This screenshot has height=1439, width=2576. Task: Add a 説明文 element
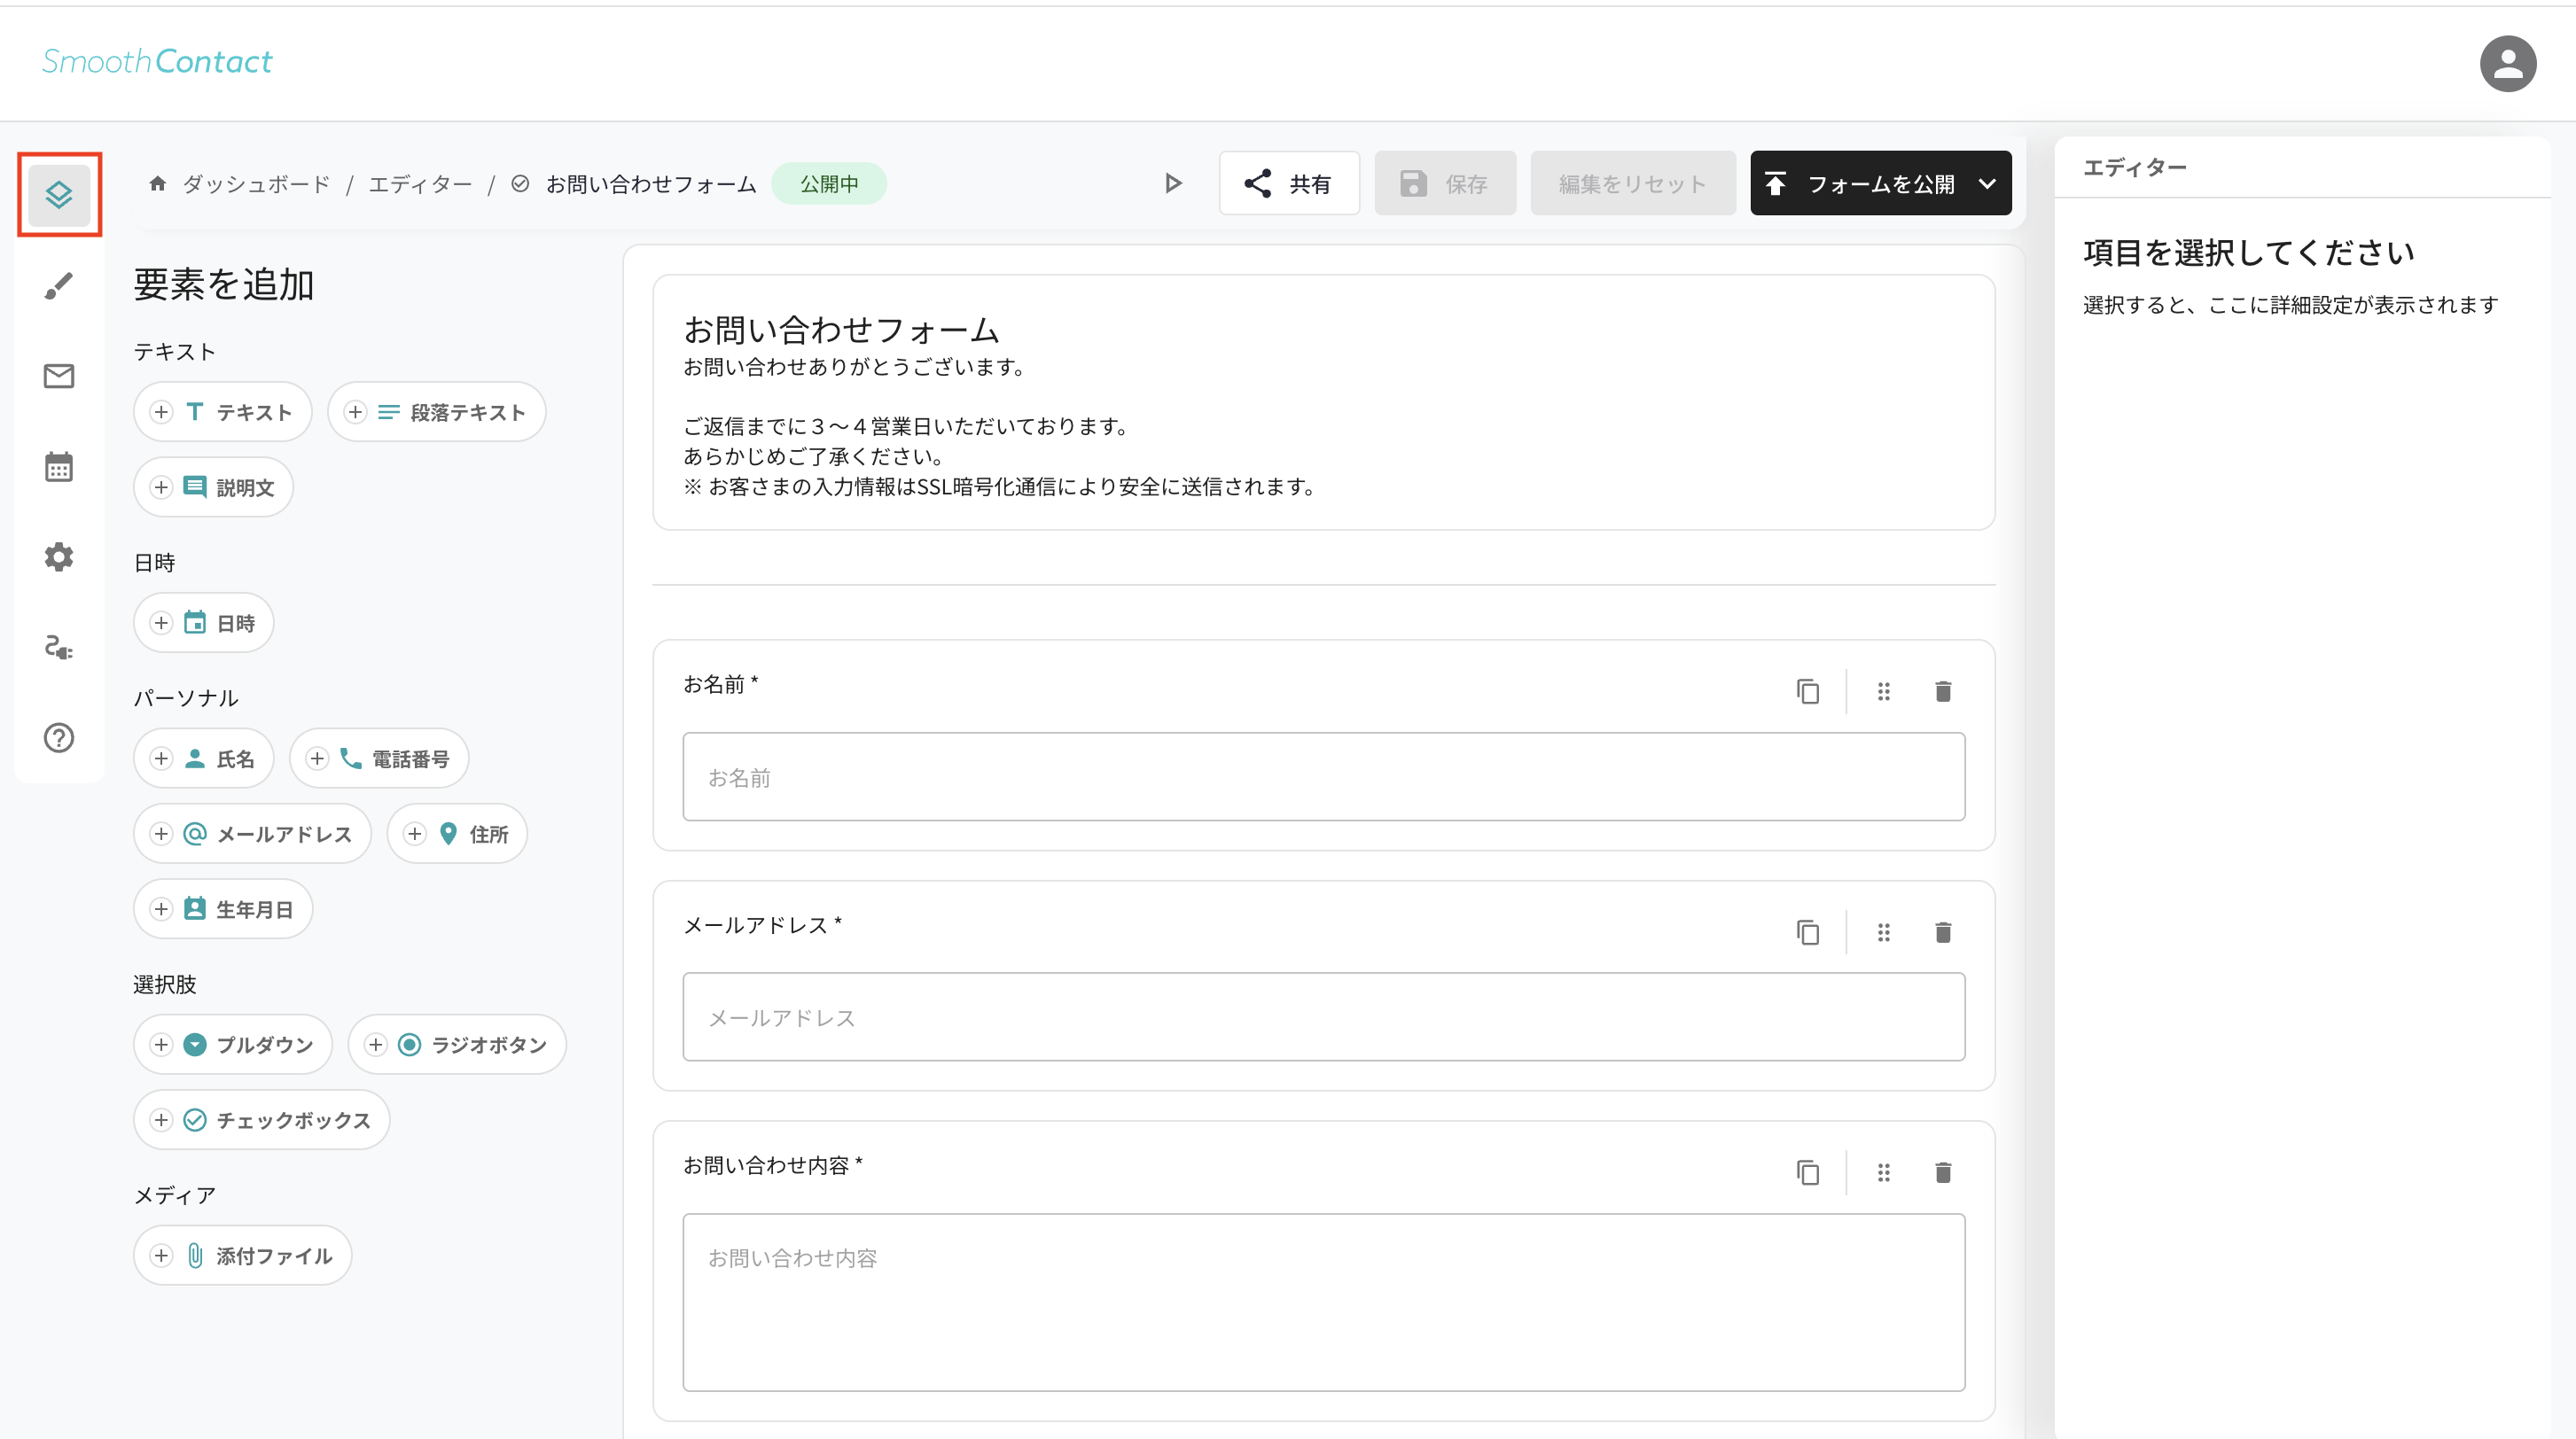point(213,486)
